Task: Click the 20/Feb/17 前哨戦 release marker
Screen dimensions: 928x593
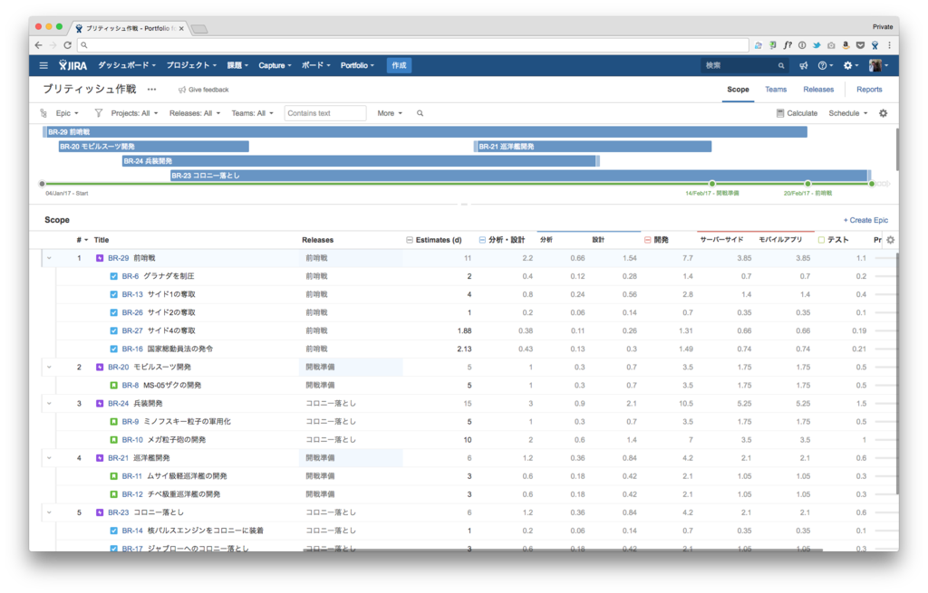Action: pyautogui.click(x=807, y=184)
